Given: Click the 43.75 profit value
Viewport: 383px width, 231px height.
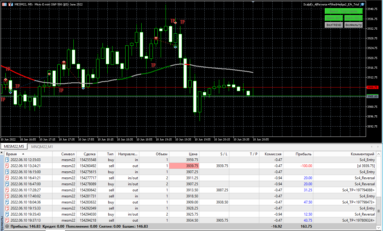Looking at the screenshot, I should click(x=307, y=220).
